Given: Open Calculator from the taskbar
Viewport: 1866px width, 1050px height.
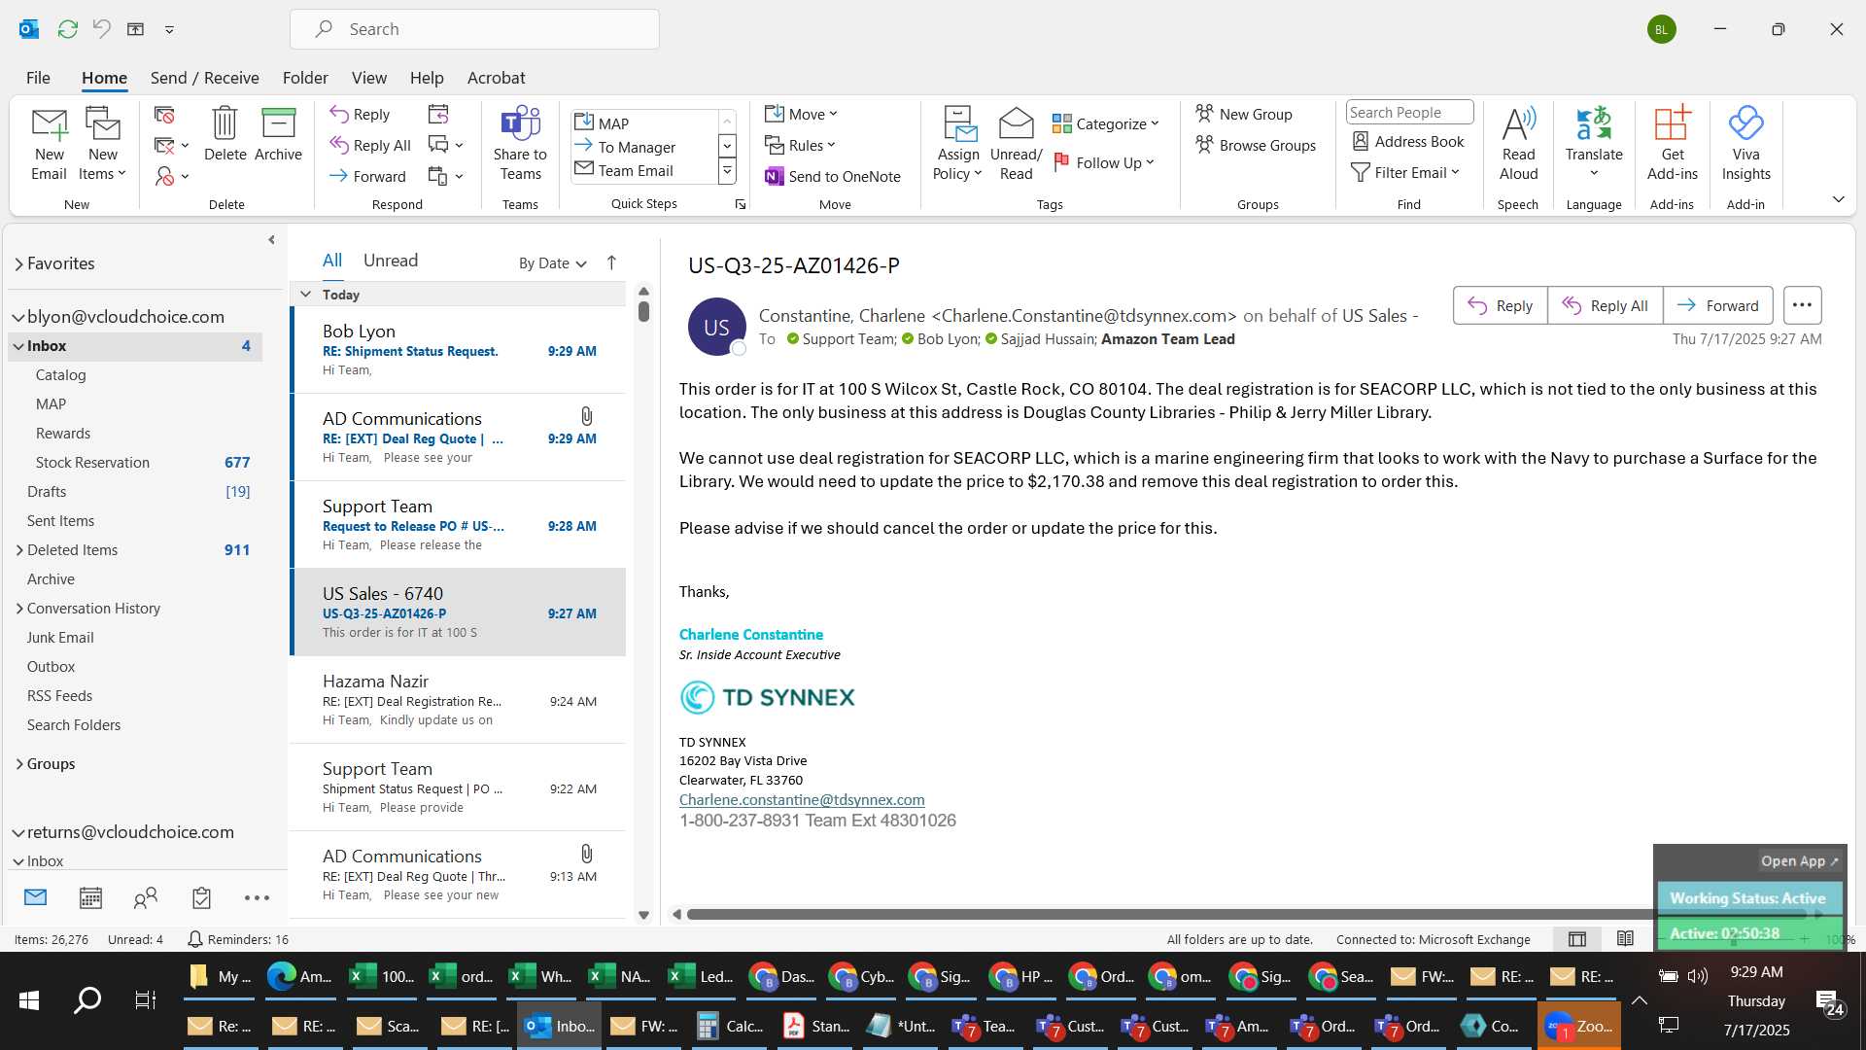Looking at the screenshot, I should coord(730,1026).
